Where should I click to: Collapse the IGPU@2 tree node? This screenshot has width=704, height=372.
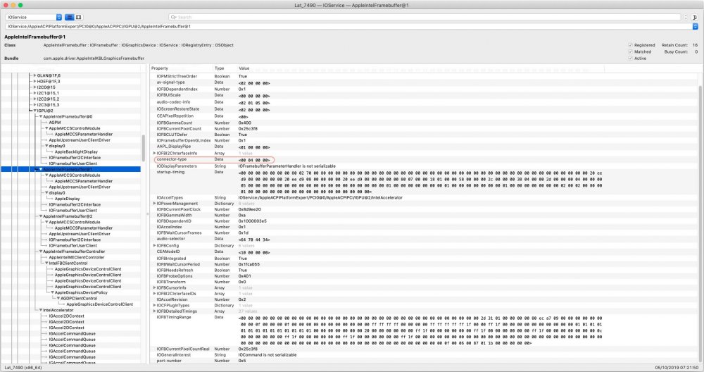point(35,111)
